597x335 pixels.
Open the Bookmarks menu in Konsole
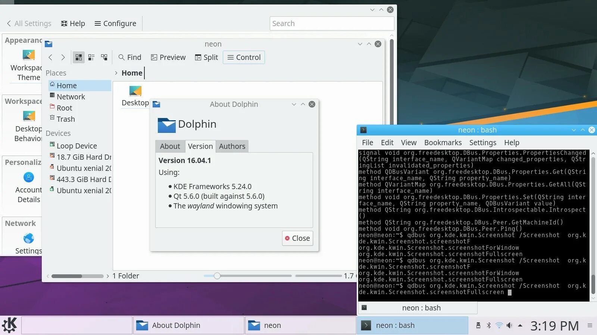[443, 142]
